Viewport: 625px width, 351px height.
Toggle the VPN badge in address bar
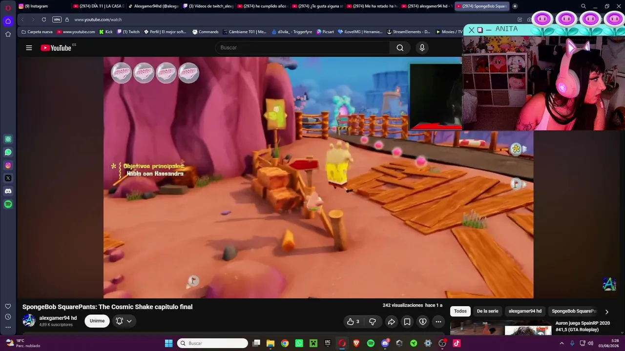[x=57, y=19]
